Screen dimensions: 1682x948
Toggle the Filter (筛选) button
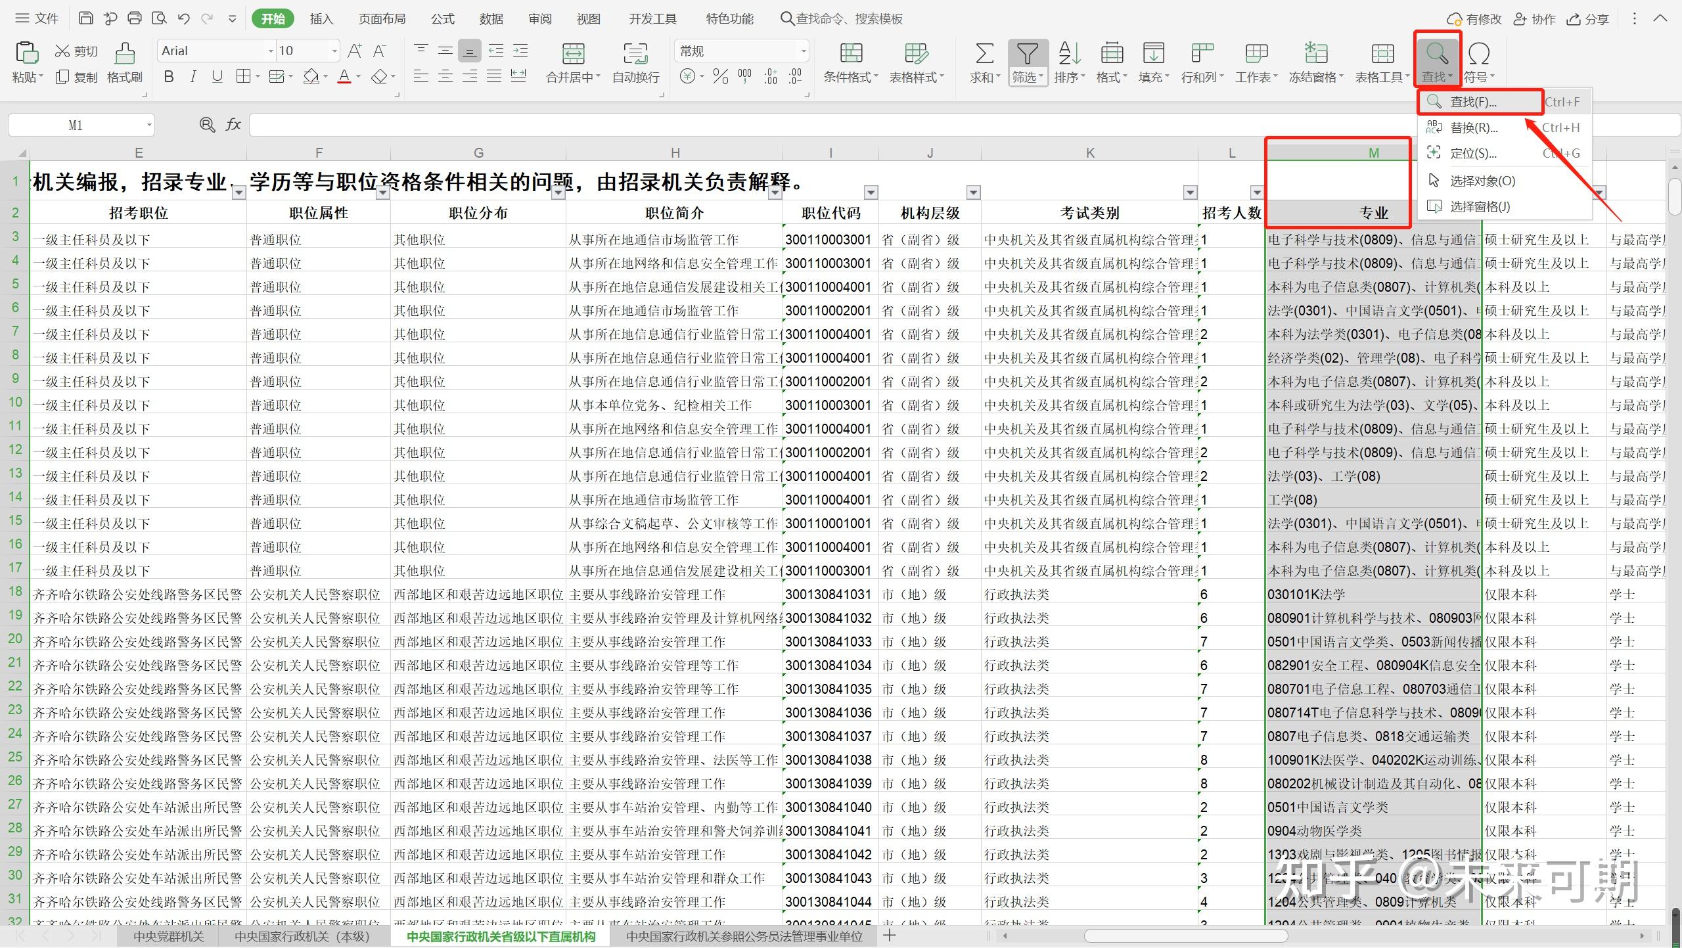[x=1028, y=63]
